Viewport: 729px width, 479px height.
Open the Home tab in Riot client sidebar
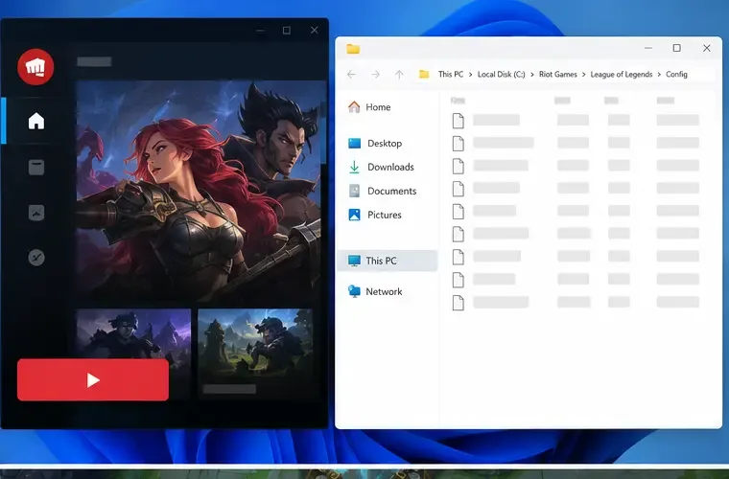pyautogui.click(x=36, y=121)
